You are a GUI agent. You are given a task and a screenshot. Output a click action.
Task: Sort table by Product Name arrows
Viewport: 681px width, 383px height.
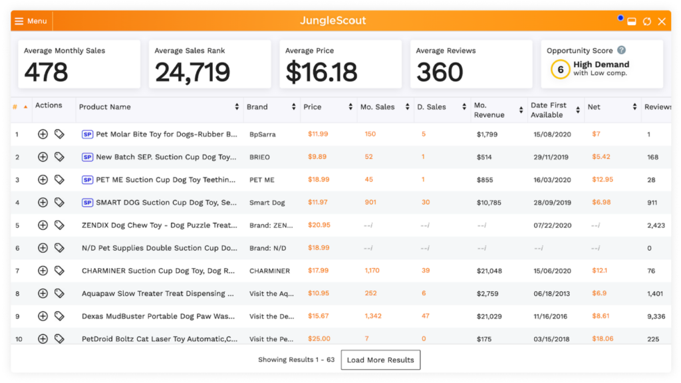(x=237, y=107)
